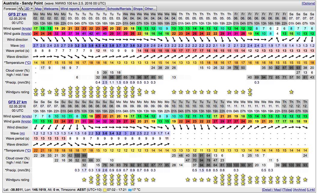Click the Link permalink in footer

coord(311,190)
